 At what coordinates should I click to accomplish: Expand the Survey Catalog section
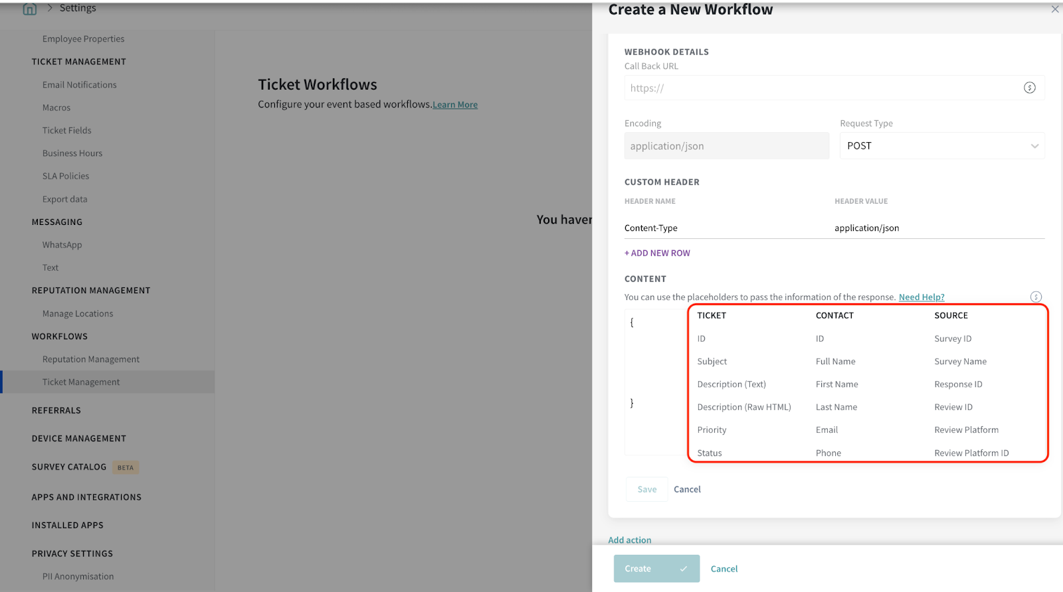click(69, 467)
